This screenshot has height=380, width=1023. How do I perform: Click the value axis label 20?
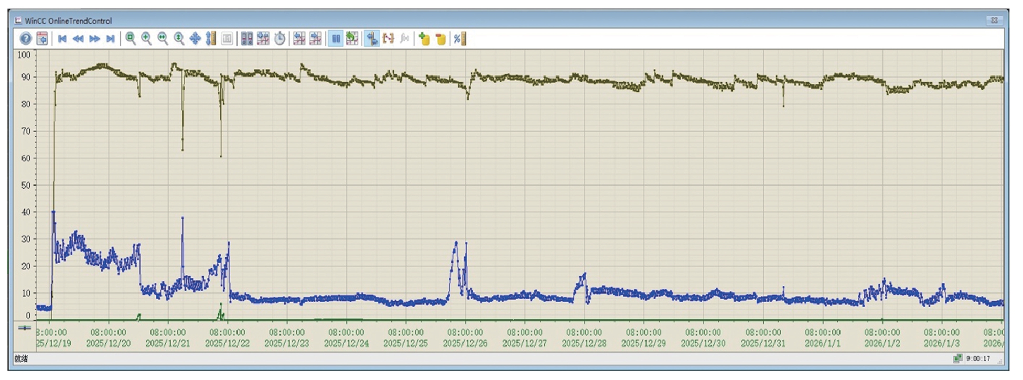[26, 266]
